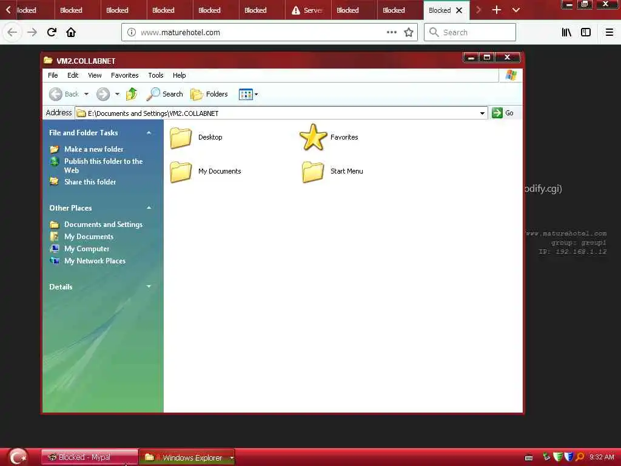The width and height of the screenshot is (621, 466).
Task: Collapse the File and Folder Tasks panel
Action: point(149,133)
